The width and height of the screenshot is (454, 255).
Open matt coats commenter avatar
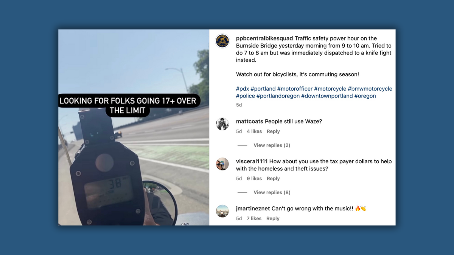(x=222, y=124)
